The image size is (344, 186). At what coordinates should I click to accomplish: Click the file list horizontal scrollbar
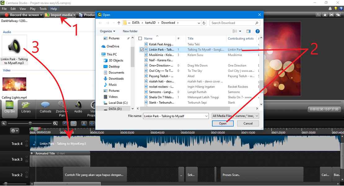(185, 108)
